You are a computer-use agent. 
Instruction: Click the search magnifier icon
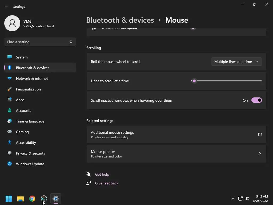pyautogui.click(x=71, y=42)
